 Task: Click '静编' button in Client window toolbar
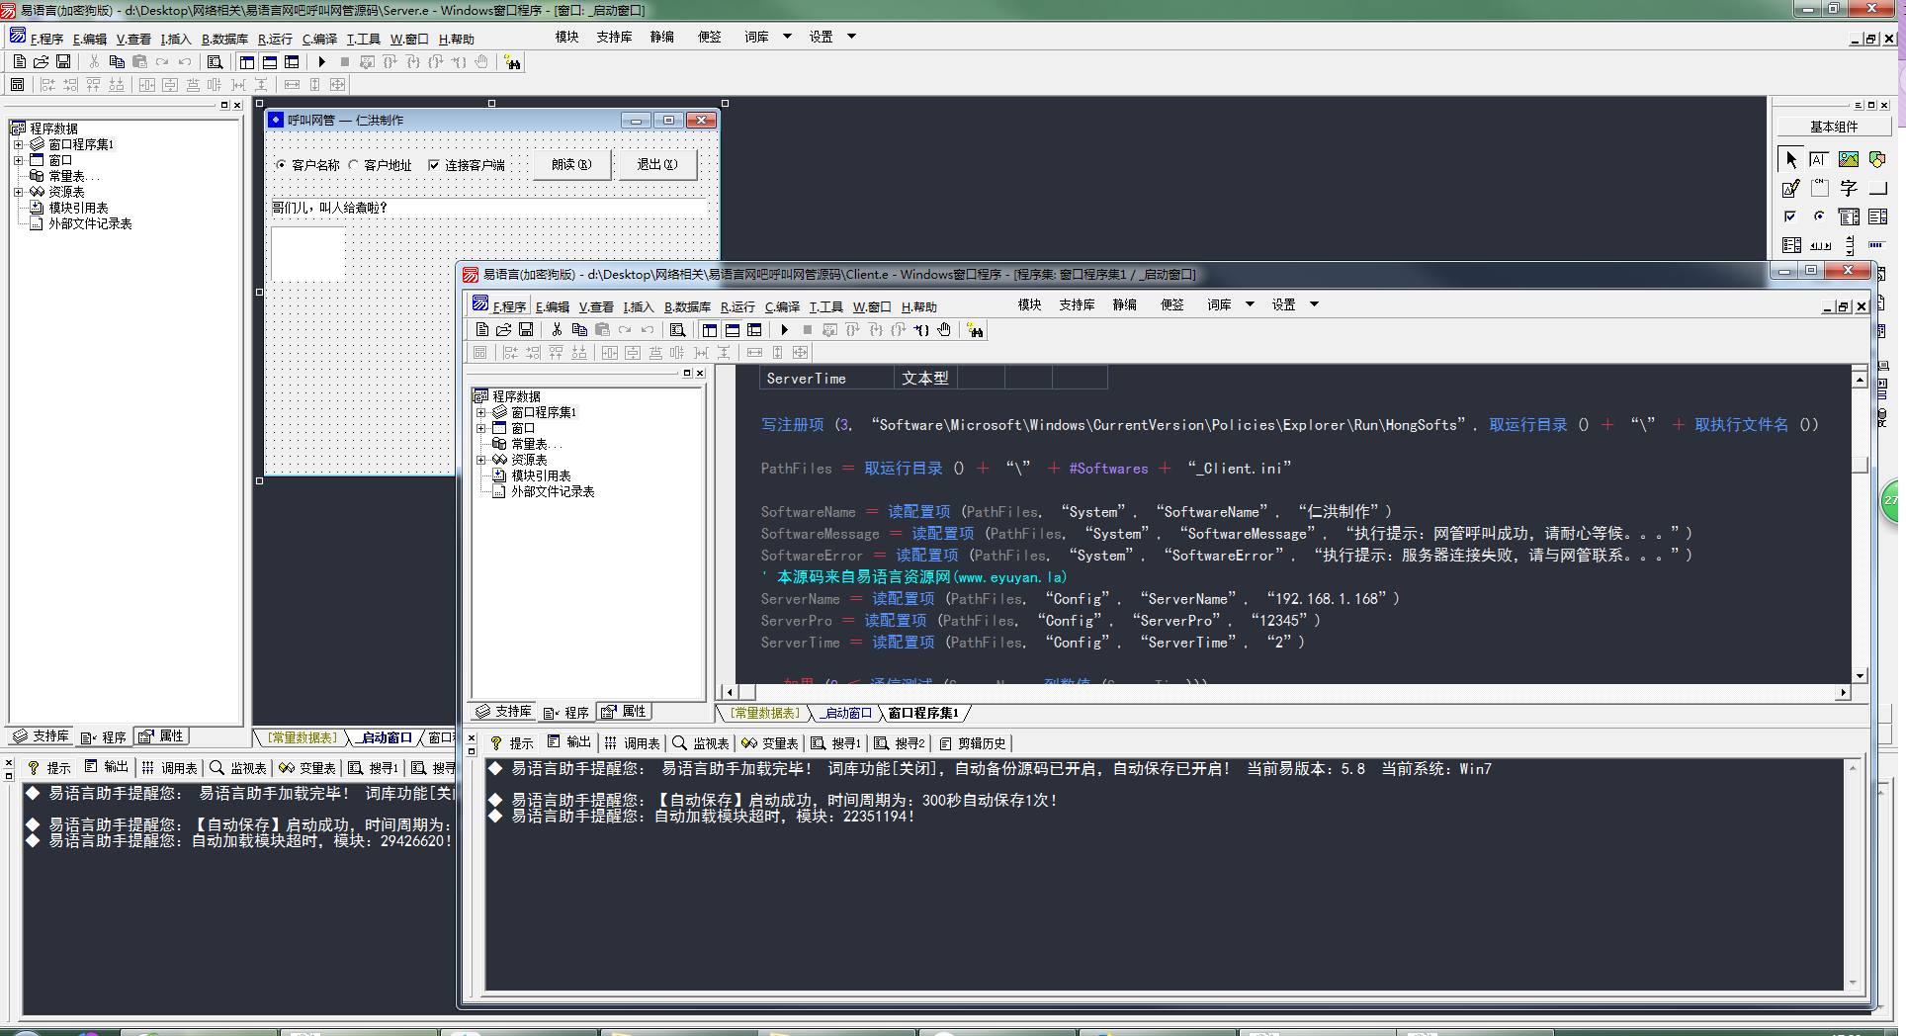tap(1125, 304)
